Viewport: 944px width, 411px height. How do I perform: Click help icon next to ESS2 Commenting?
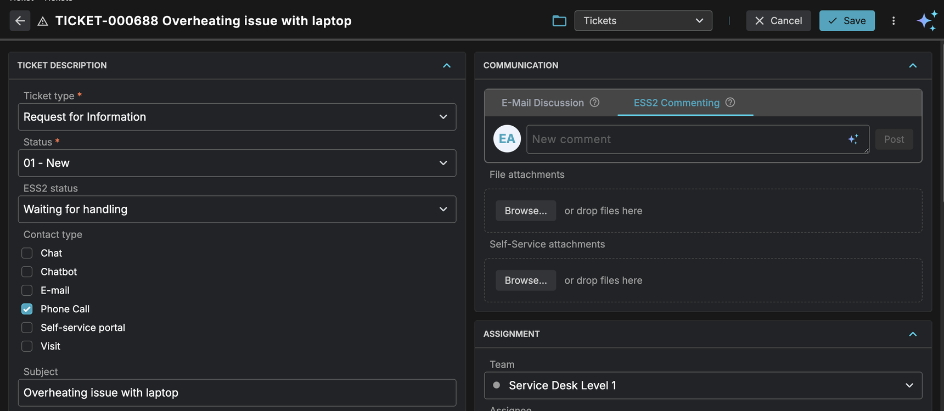click(x=730, y=103)
